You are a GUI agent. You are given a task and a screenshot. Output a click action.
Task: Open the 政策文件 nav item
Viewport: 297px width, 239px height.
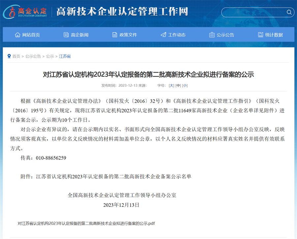[128, 35]
